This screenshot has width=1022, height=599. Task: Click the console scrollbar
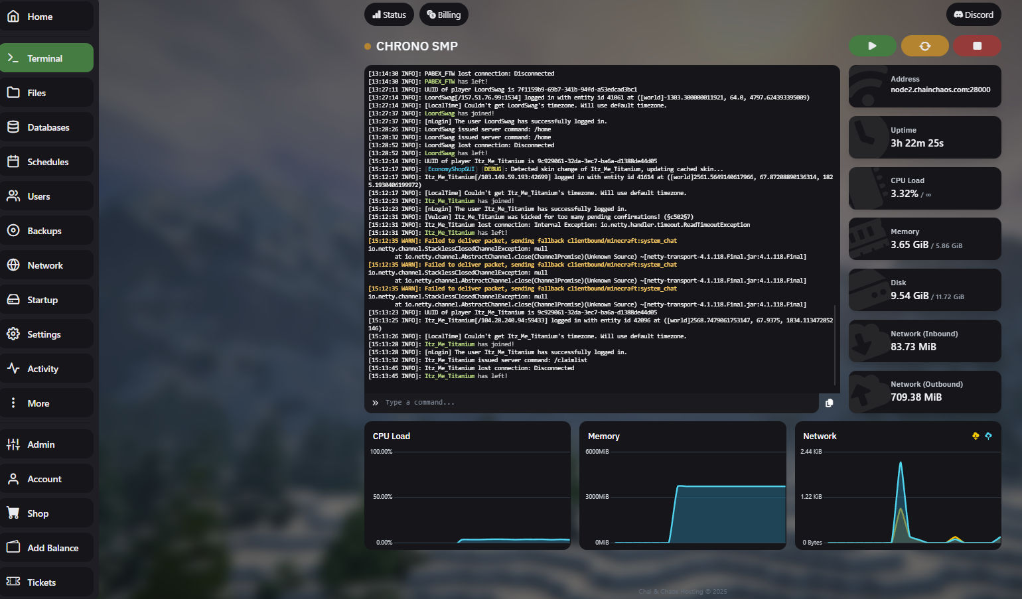(x=835, y=345)
